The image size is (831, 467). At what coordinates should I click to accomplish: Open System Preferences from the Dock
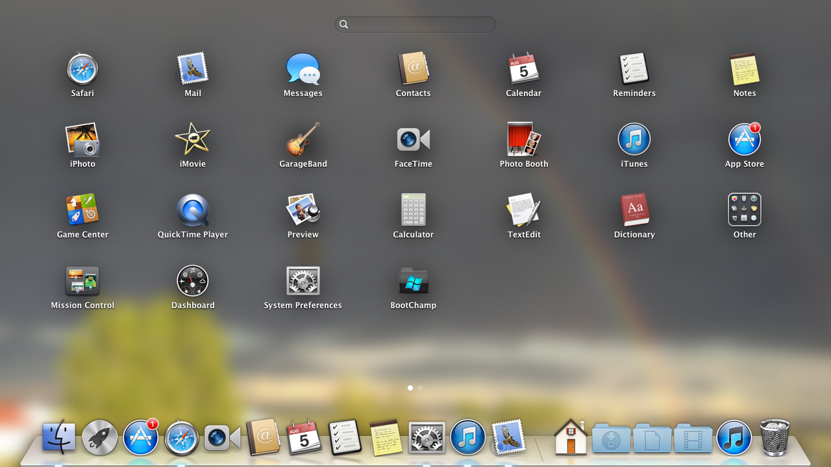tap(427, 438)
